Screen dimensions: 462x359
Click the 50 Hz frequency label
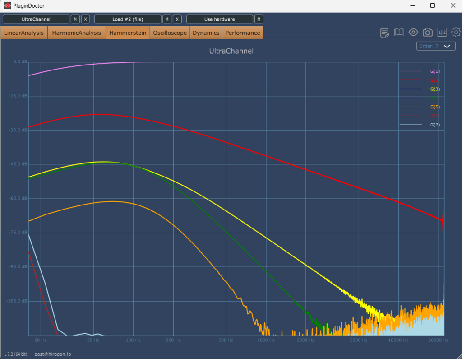[x=93, y=340]
